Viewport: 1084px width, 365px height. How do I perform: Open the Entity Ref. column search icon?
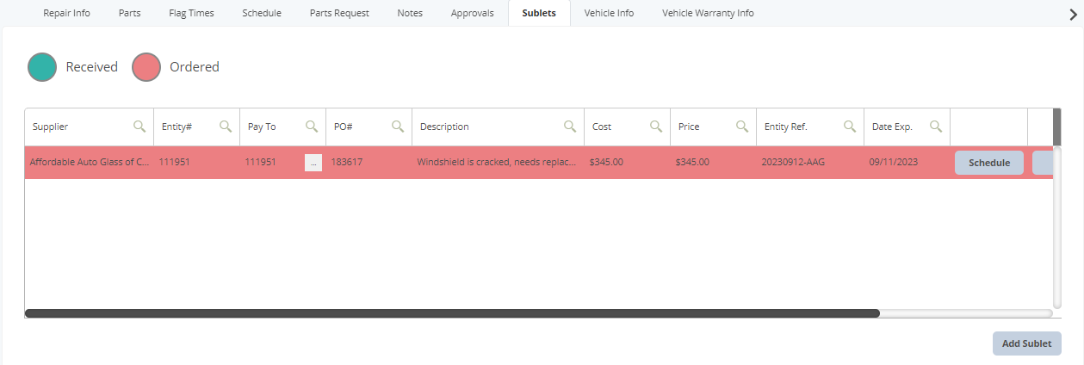click(850, 127)
